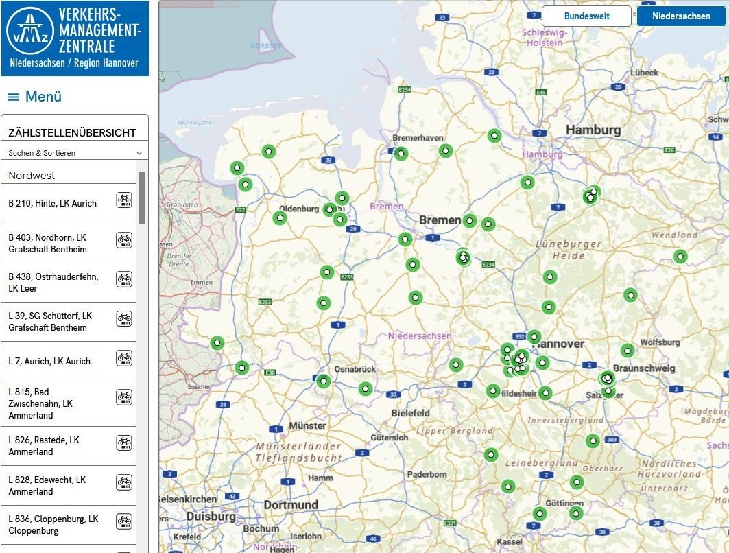Click bicycle icon for L 815 Bad Zwischenahn
This screenshot has width=729, height=553.
pyautogui.click(x=124, y=397)
